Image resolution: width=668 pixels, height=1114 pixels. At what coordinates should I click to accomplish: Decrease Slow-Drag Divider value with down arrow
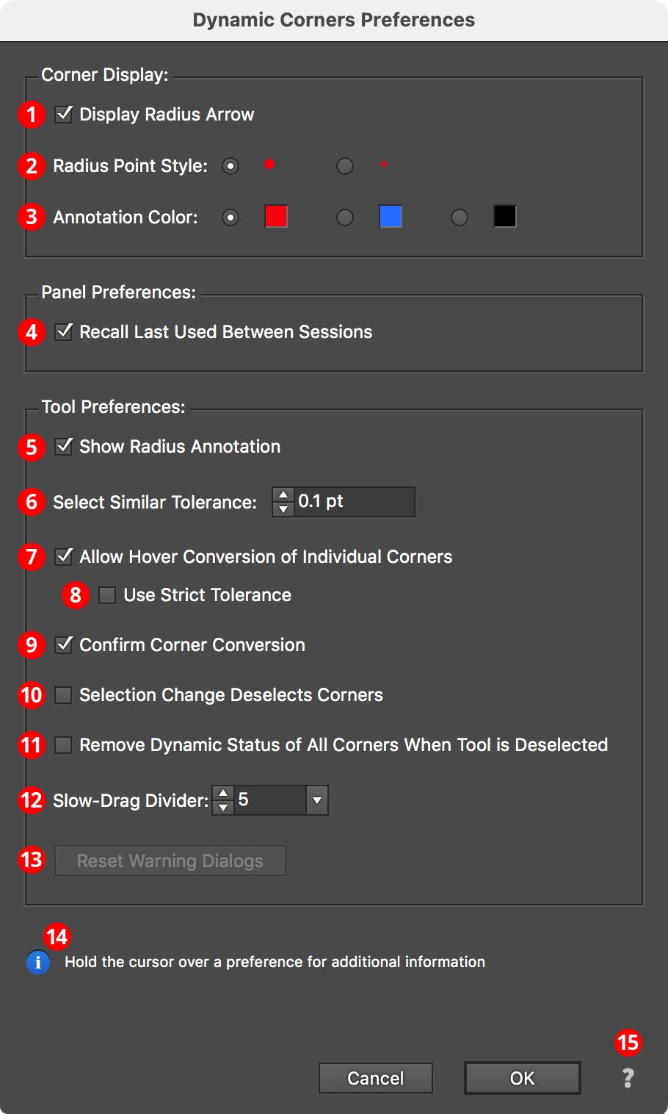(x=222, y=806)
